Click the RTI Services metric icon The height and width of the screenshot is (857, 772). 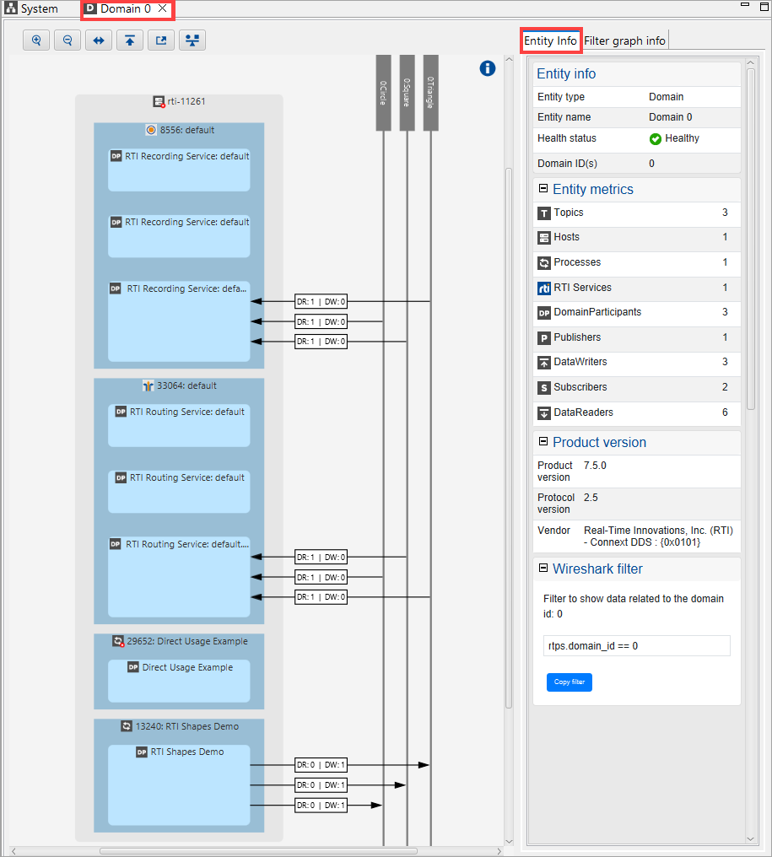[544, 288]
